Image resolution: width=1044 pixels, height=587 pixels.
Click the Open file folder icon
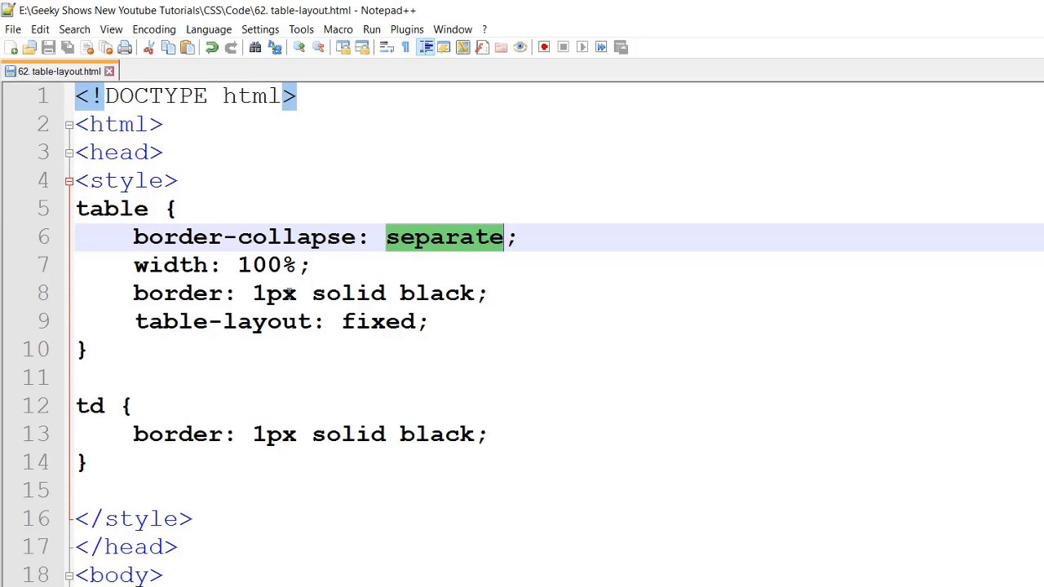point(29,47)
